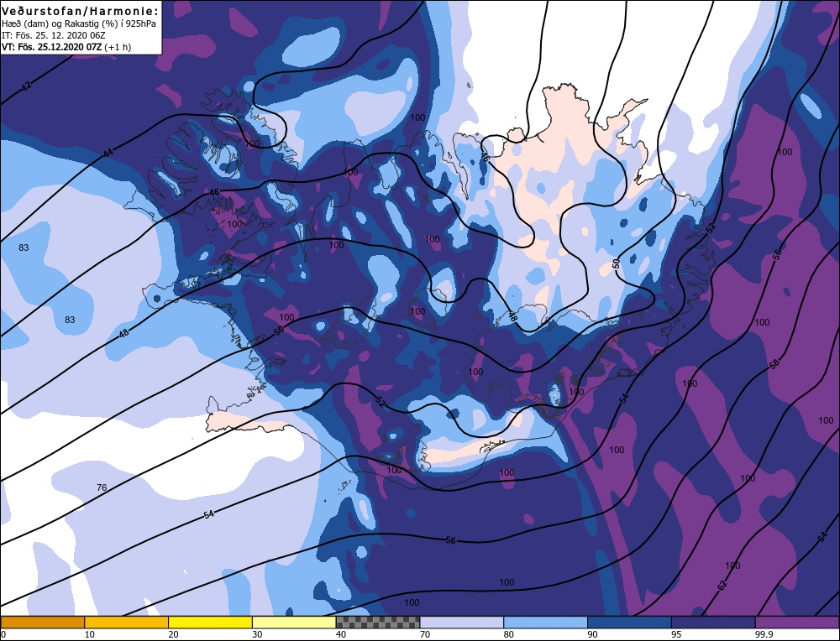Click the legend tick label "70"
This screenshot has height=641, width=840.
click(x=425, y=634)
